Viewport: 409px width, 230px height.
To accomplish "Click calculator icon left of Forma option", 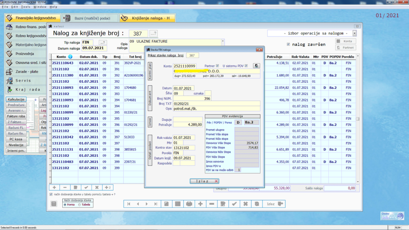I will (x=54, y=204).
